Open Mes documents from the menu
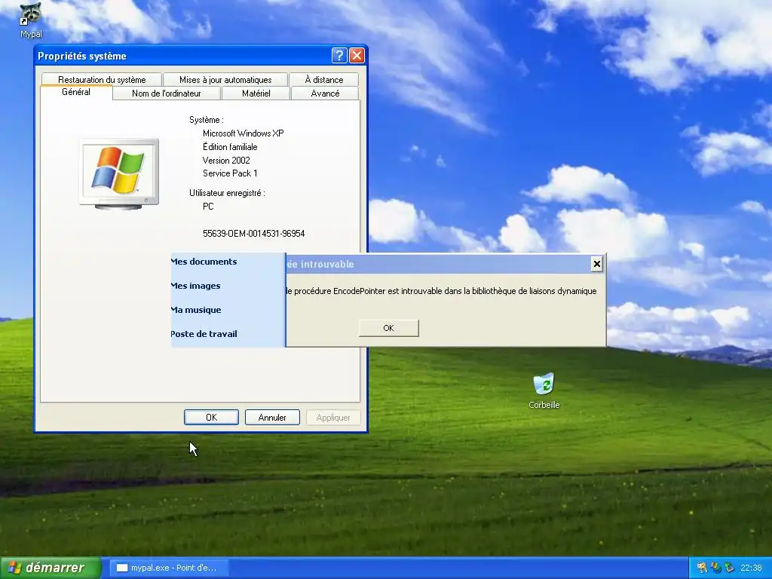Image resolution: width=772 pixels, height=579 pixels. [x=204, y=262]
